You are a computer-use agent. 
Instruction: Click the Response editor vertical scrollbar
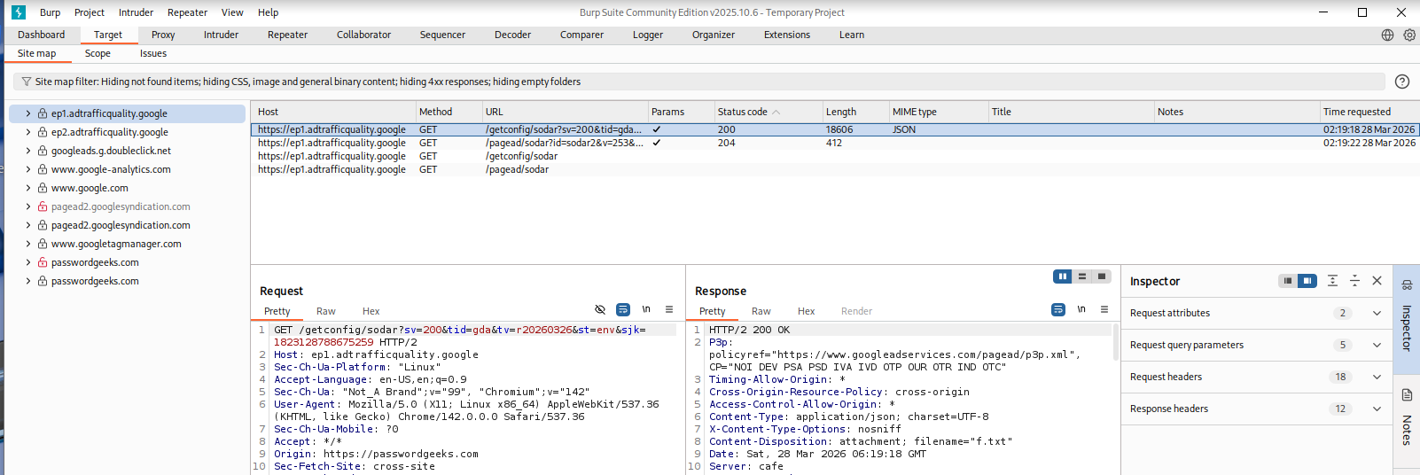(1116, 341)
